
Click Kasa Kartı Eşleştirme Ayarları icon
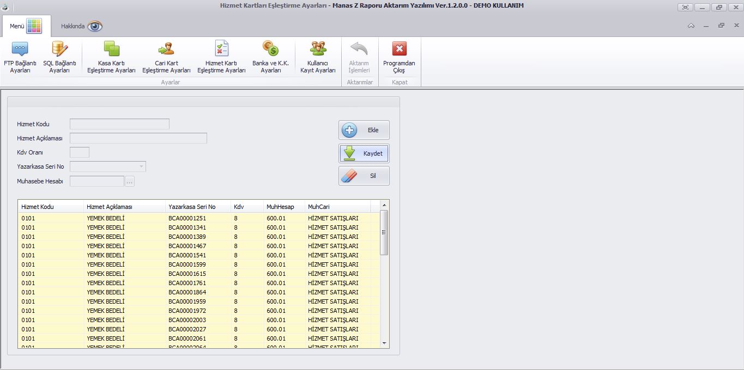111,50
